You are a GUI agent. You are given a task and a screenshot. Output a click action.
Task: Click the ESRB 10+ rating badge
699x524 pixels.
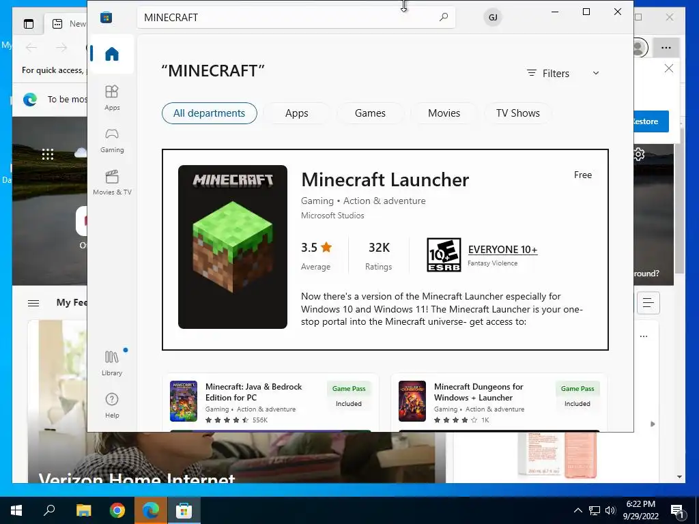444,255
